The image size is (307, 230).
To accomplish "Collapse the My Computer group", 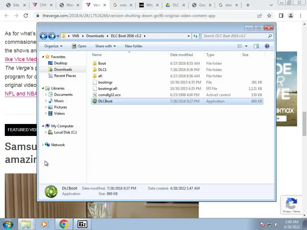I will click(43, 126).
